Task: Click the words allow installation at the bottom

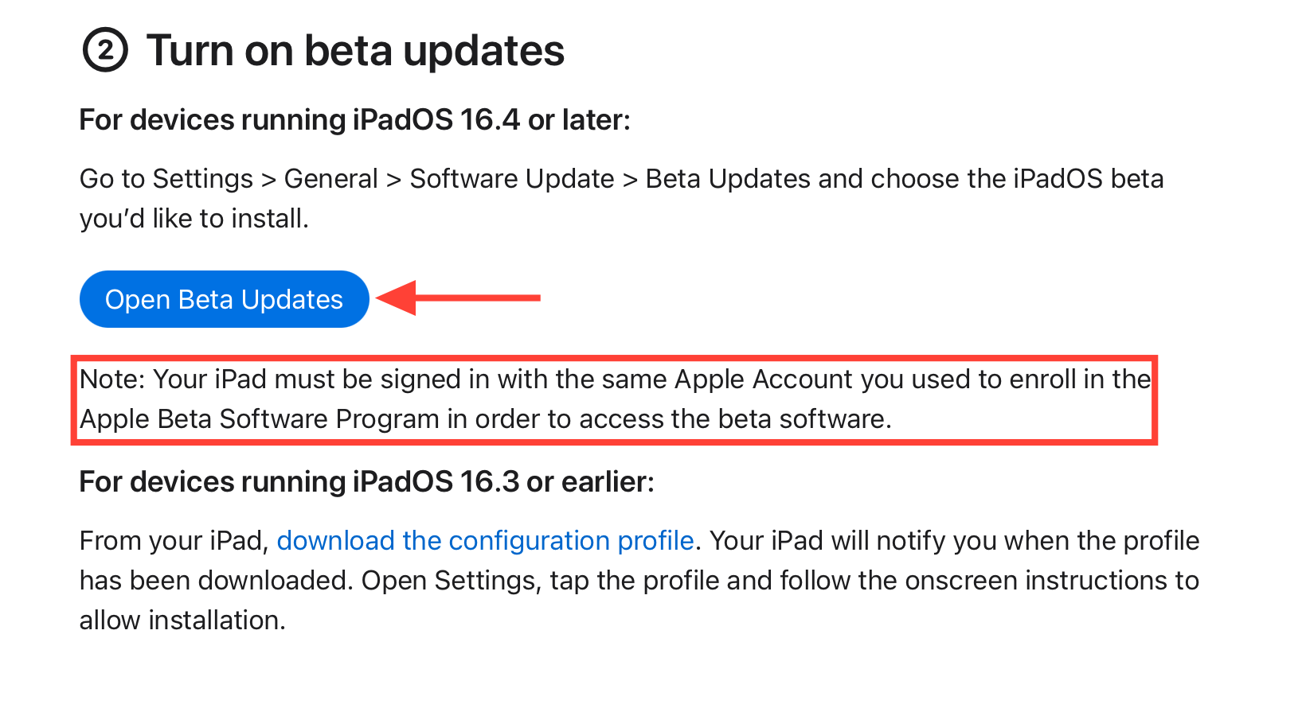Action: pyautogui.click(x=182, y=621)
